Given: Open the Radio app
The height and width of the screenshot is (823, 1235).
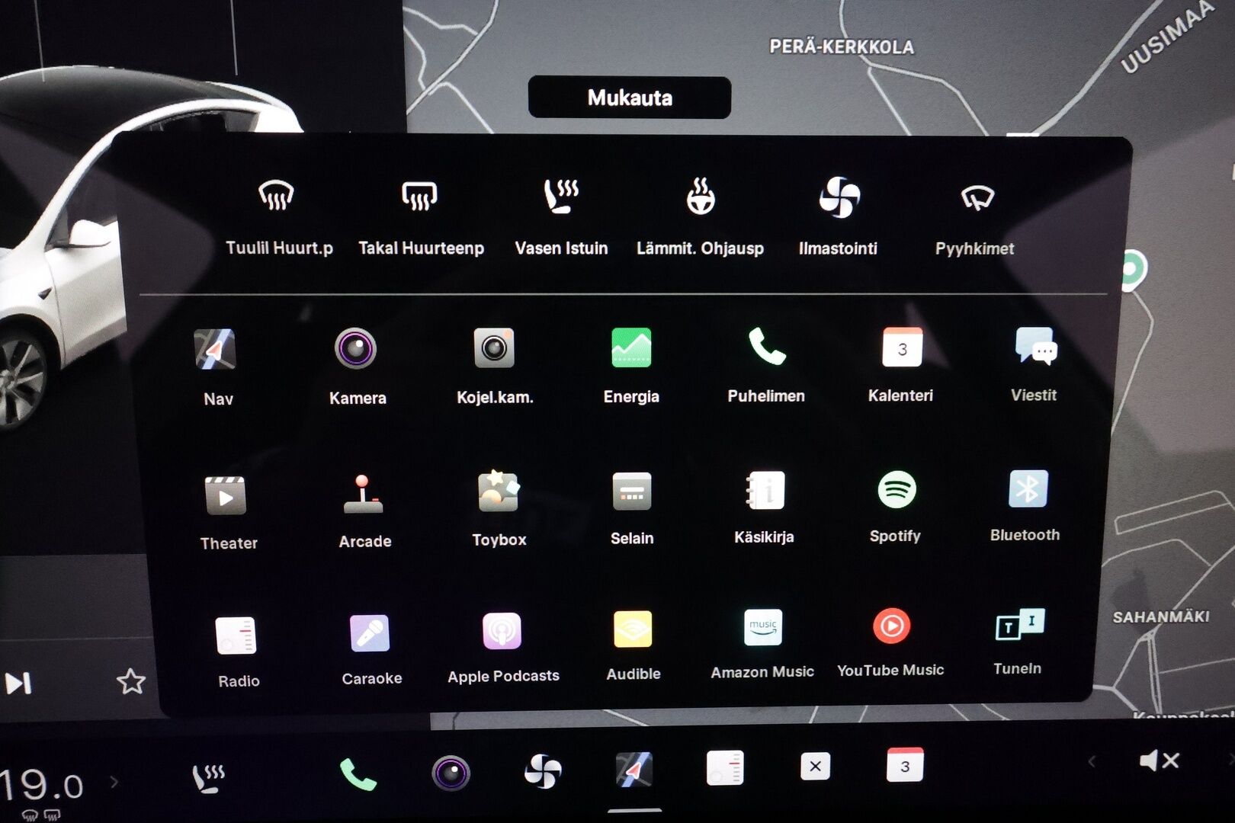Looking at the screenshot, I should pyautogui.click(x=236, y=636).
